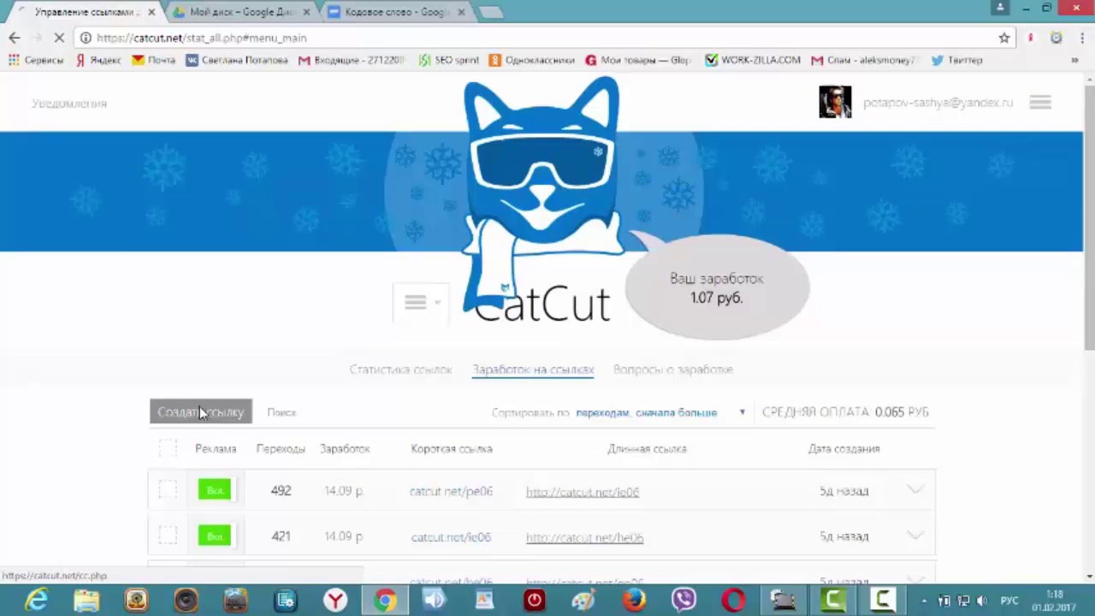The image size is (1095, 616).
Task: Open File Explorer from the taskbar
Action: click(86, 600)
